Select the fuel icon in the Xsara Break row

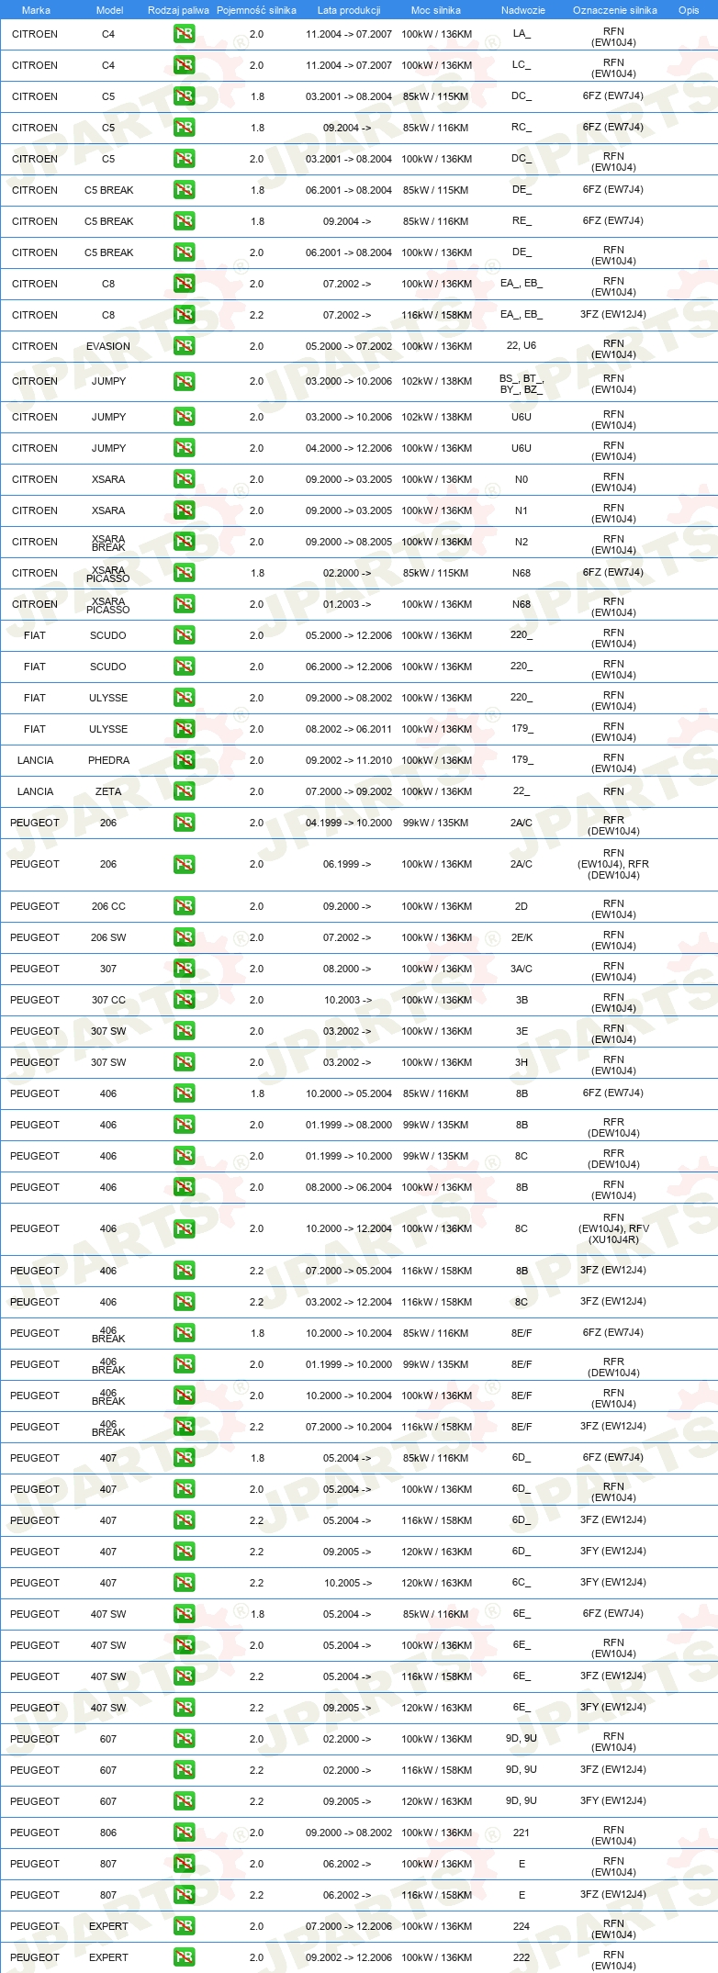(x=184, y=542)
